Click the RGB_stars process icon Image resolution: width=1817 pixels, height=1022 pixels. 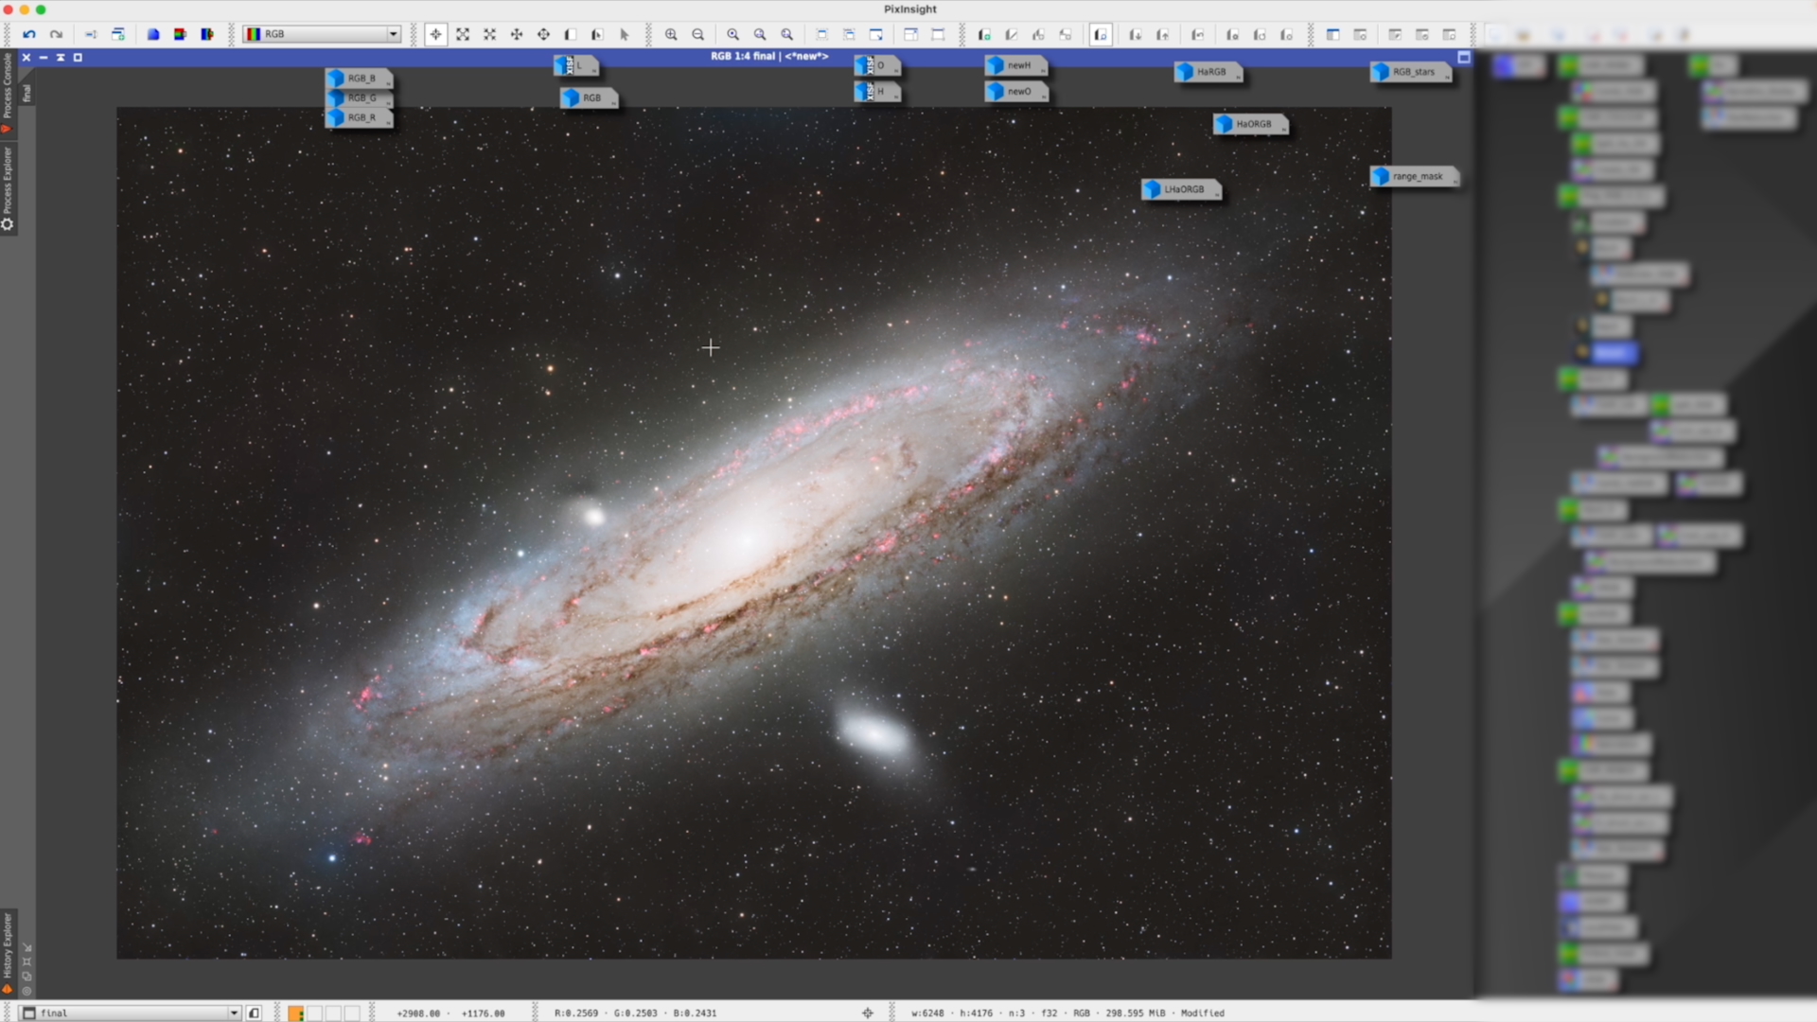[x=1410, y=72]
